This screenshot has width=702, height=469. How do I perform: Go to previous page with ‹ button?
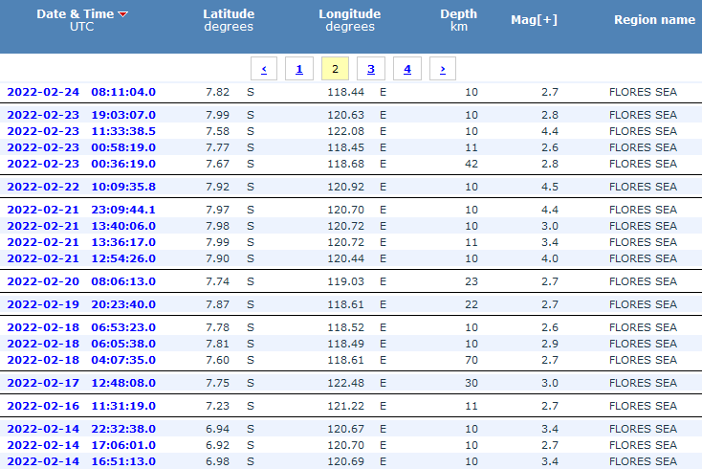264,69
